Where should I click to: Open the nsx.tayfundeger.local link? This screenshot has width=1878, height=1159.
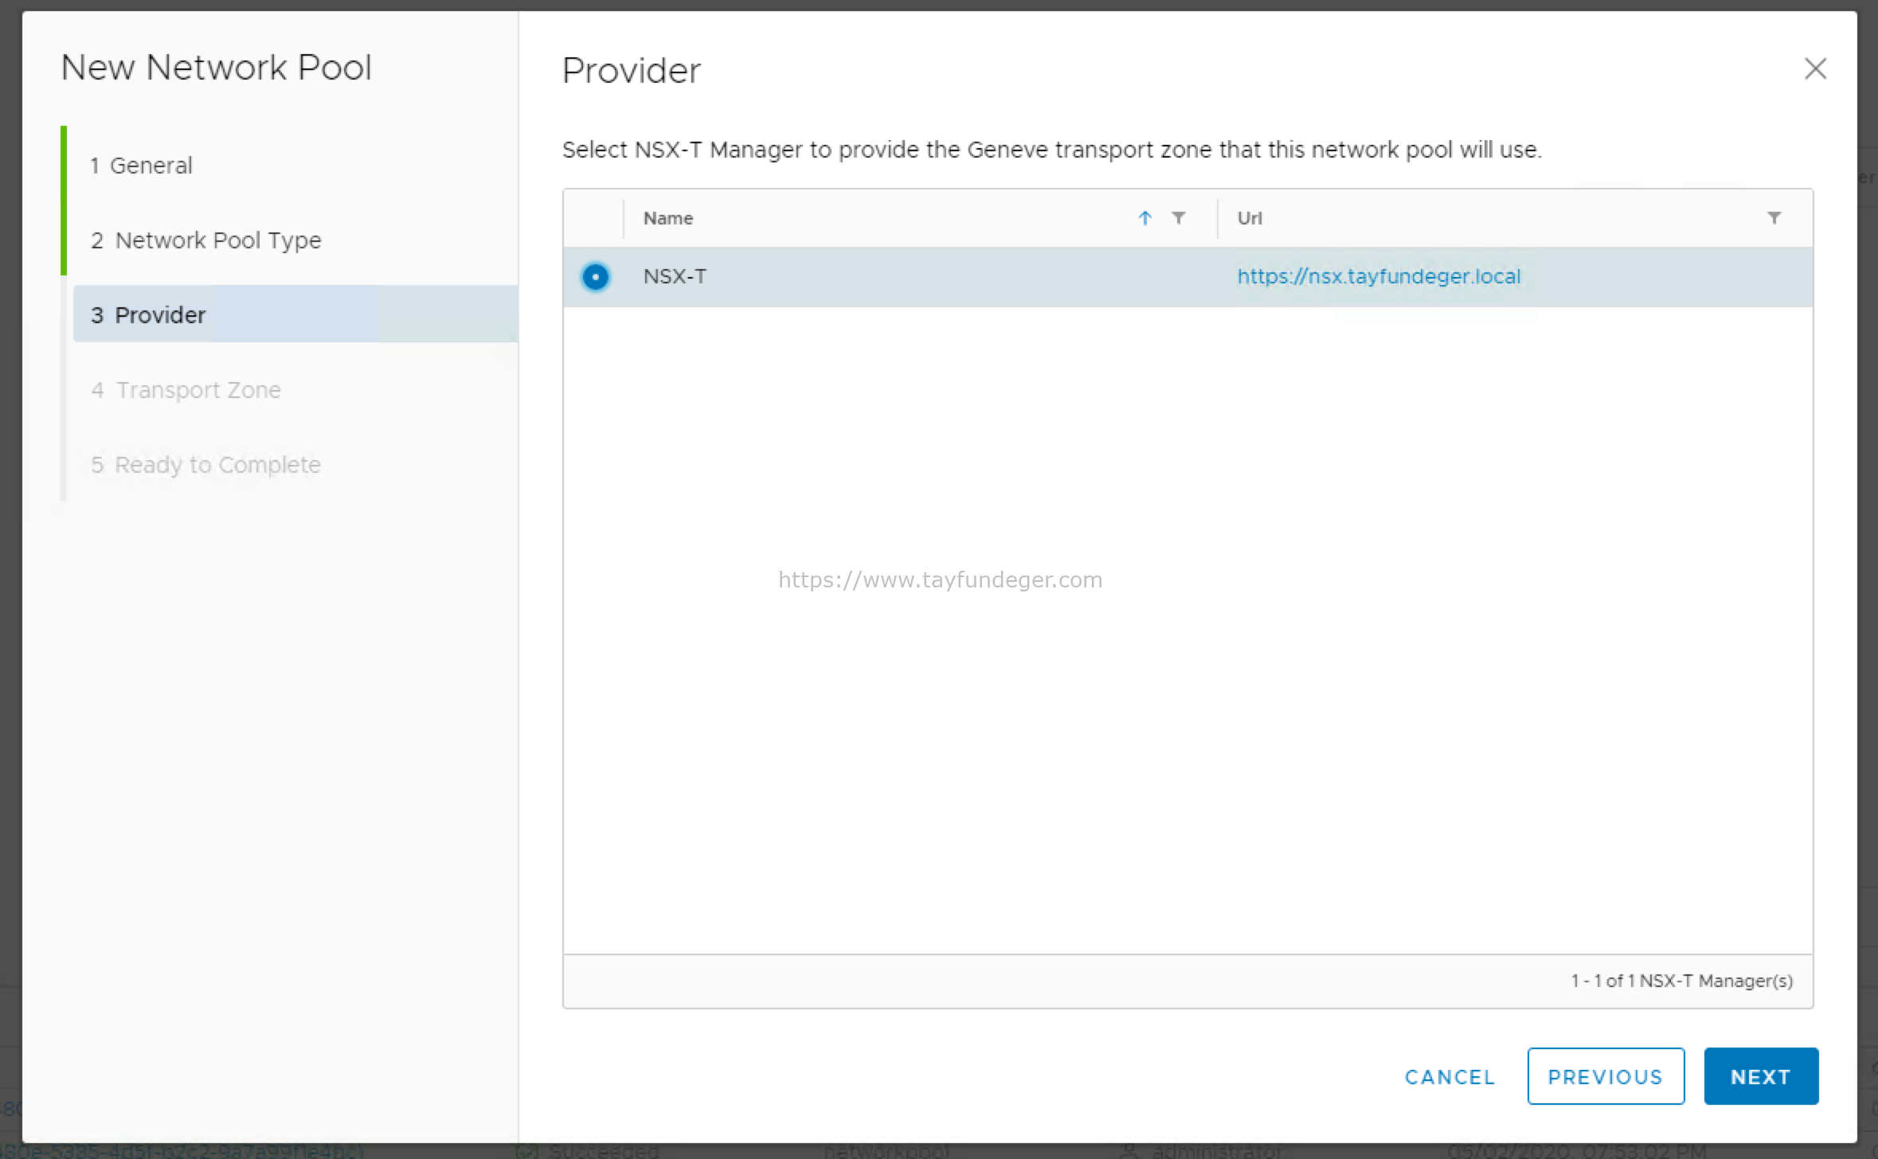1379,276
